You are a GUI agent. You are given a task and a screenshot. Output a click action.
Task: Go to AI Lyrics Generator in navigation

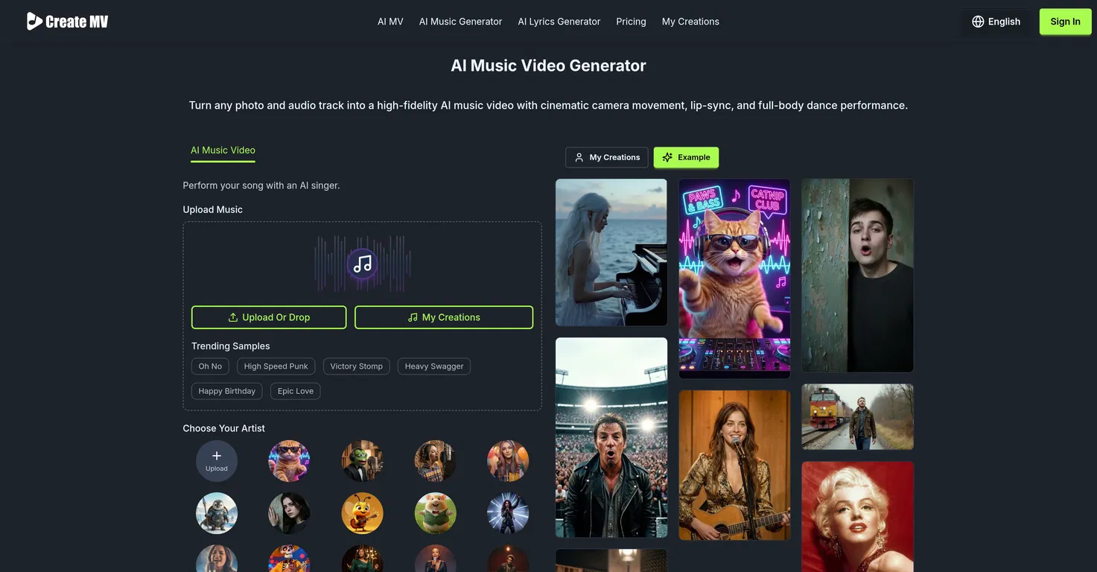(x=559, y=22)
